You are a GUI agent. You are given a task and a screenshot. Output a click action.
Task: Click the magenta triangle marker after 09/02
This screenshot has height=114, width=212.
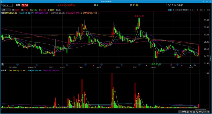coord(182,65)
